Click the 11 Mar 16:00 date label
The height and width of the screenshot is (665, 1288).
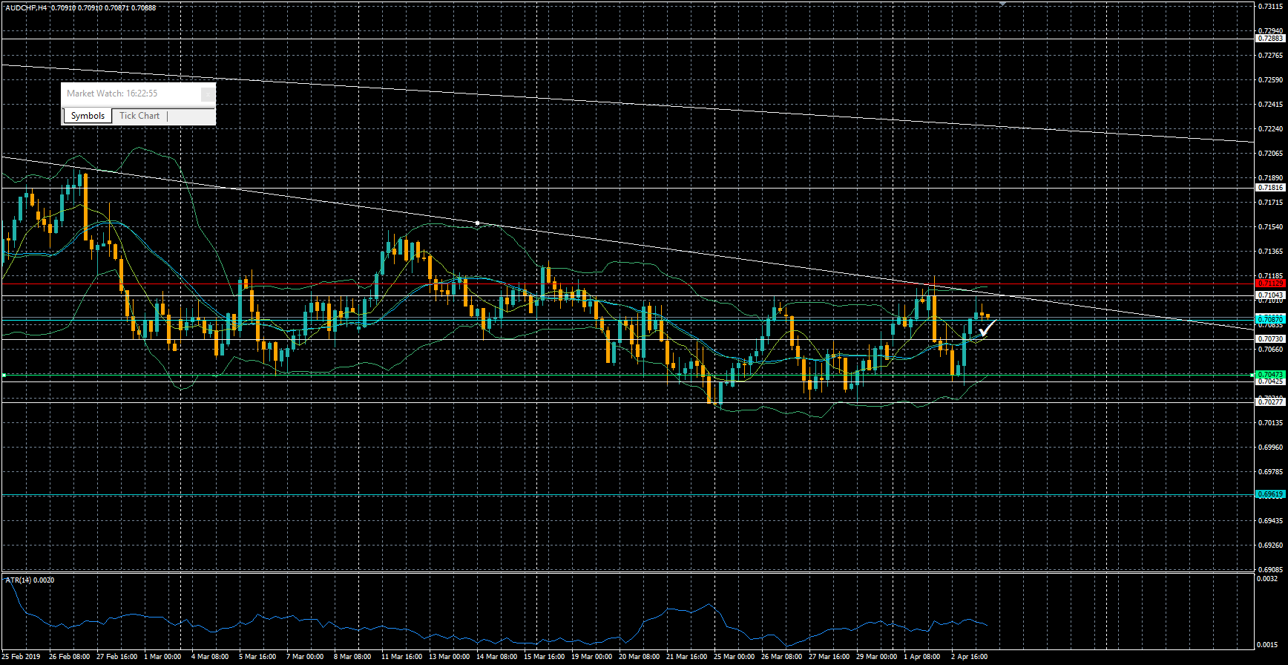click(x=401, y=656)
